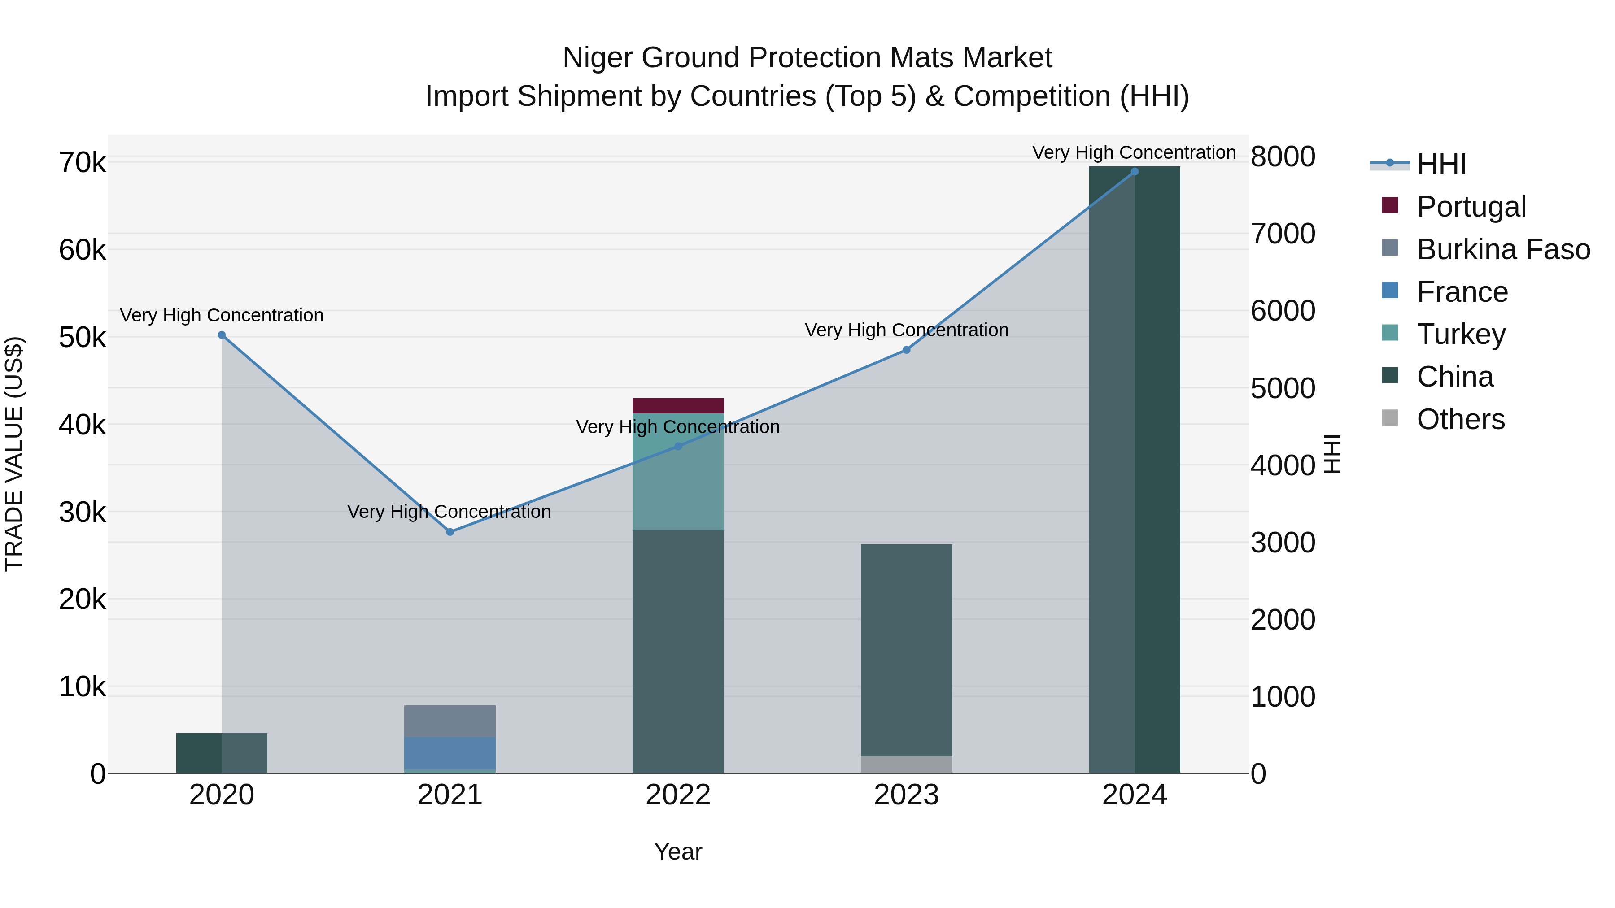The height and width of the screenshot is (908, 1615).
Task: Click the China dark green legend swatch
Action: [x=1390, y=375]
